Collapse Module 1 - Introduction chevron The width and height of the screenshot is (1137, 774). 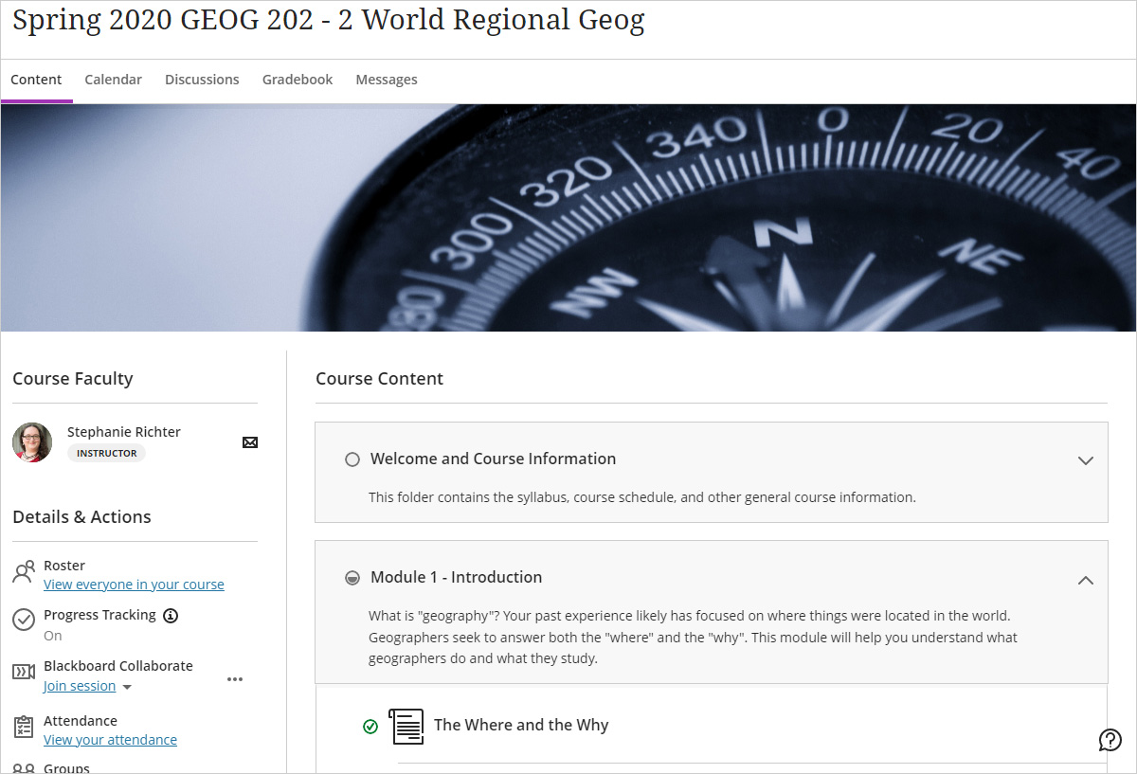(x=1086, y=580)
